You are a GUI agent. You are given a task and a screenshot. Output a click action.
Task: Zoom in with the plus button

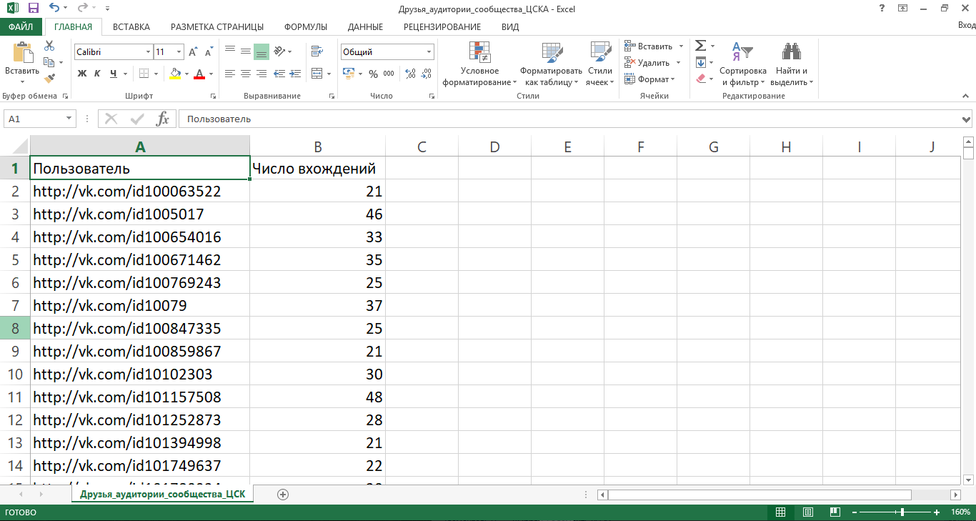coord(937,512)
